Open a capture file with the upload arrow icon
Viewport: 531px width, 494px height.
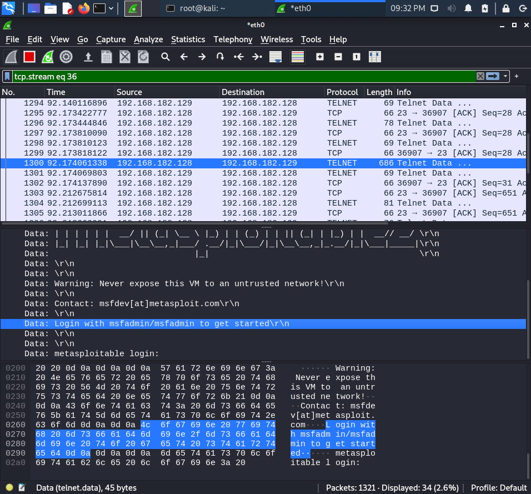pyautogui.click(x=88, y=57)
